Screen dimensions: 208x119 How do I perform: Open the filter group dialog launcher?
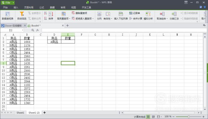pos(40,21)
